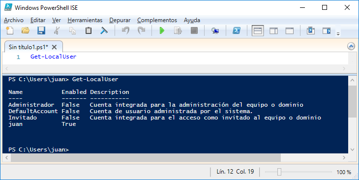
Task: Toggle Show script pane right layout
Action: click(x=273, y=30)
